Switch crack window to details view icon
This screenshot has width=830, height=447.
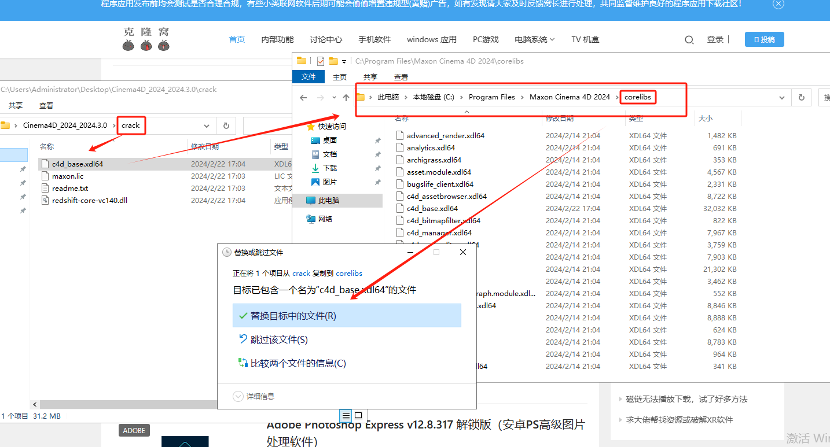(346, 416)
